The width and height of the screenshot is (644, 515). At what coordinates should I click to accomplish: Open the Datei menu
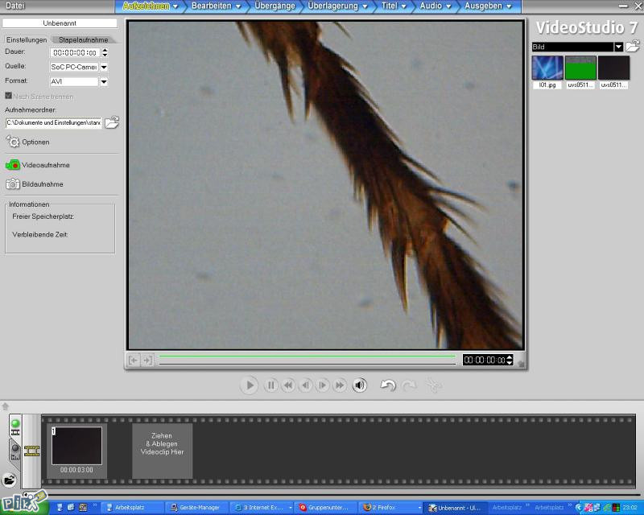15,6
